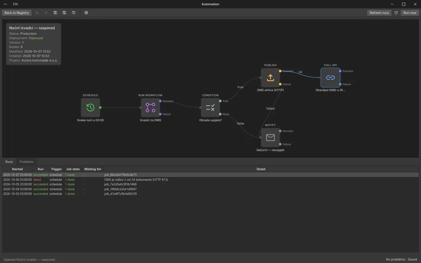Click the circular reload icon beside Refresh runs
The image size is (421, 263).
(x=396, y=13)
